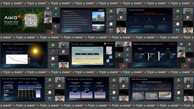This screenshot has height=109, width=194.
Task: Click the 'ABC Overlap Welding' column diagram
Action: [100, 93]
